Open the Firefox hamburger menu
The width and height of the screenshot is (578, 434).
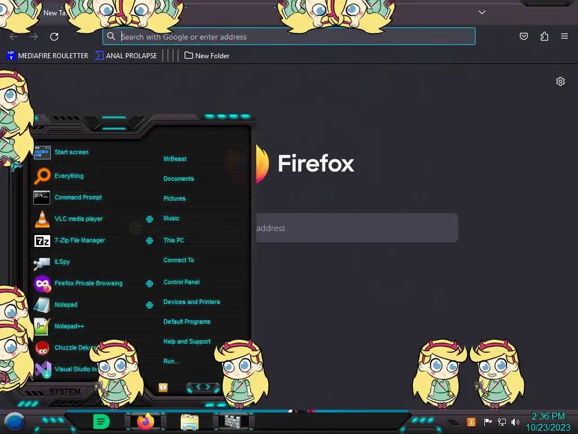564,36
